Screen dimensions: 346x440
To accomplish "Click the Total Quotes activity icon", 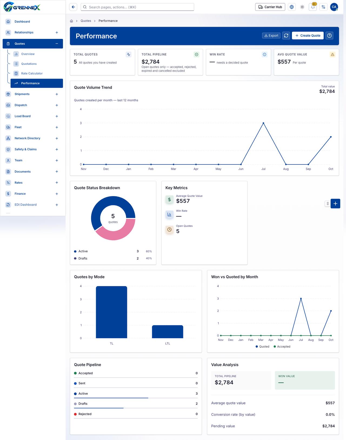I will click(x=128, y=55).
